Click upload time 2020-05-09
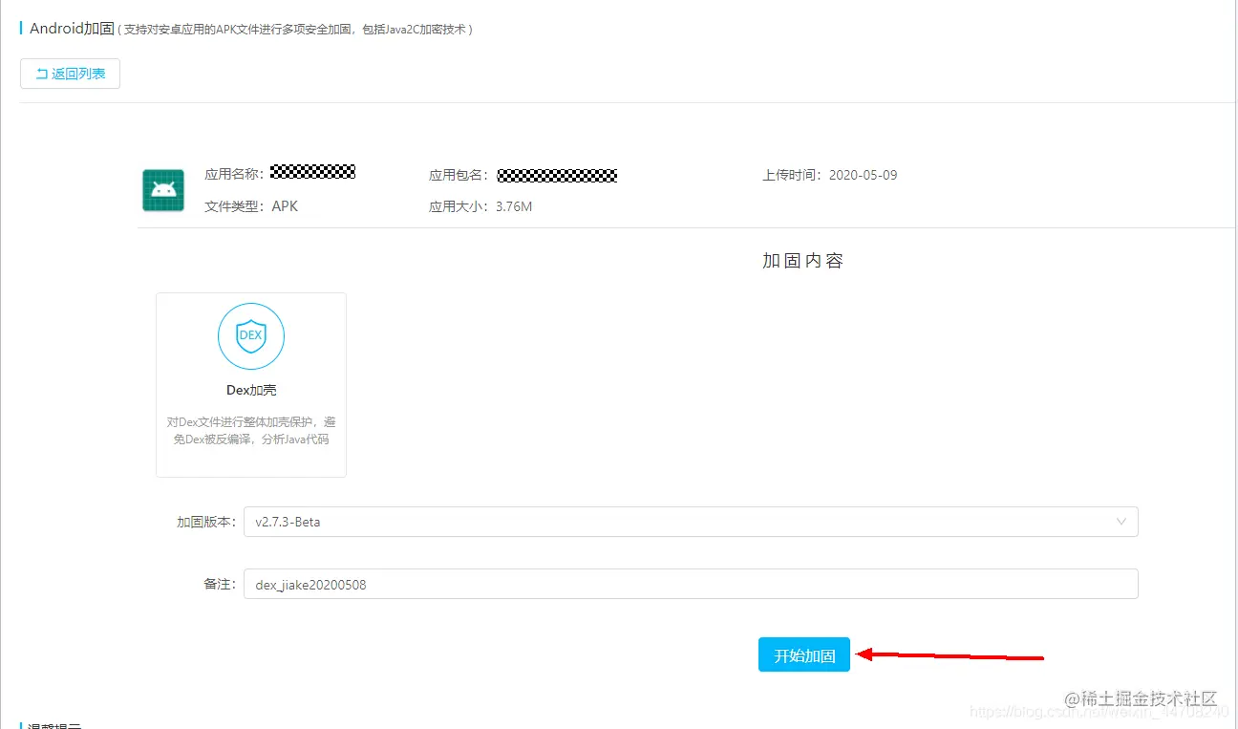Screen dimensions: 1238x729 tap(863, 175)
